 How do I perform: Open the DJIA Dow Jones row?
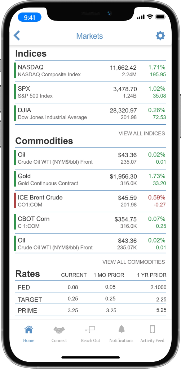[x=90, y=114]
